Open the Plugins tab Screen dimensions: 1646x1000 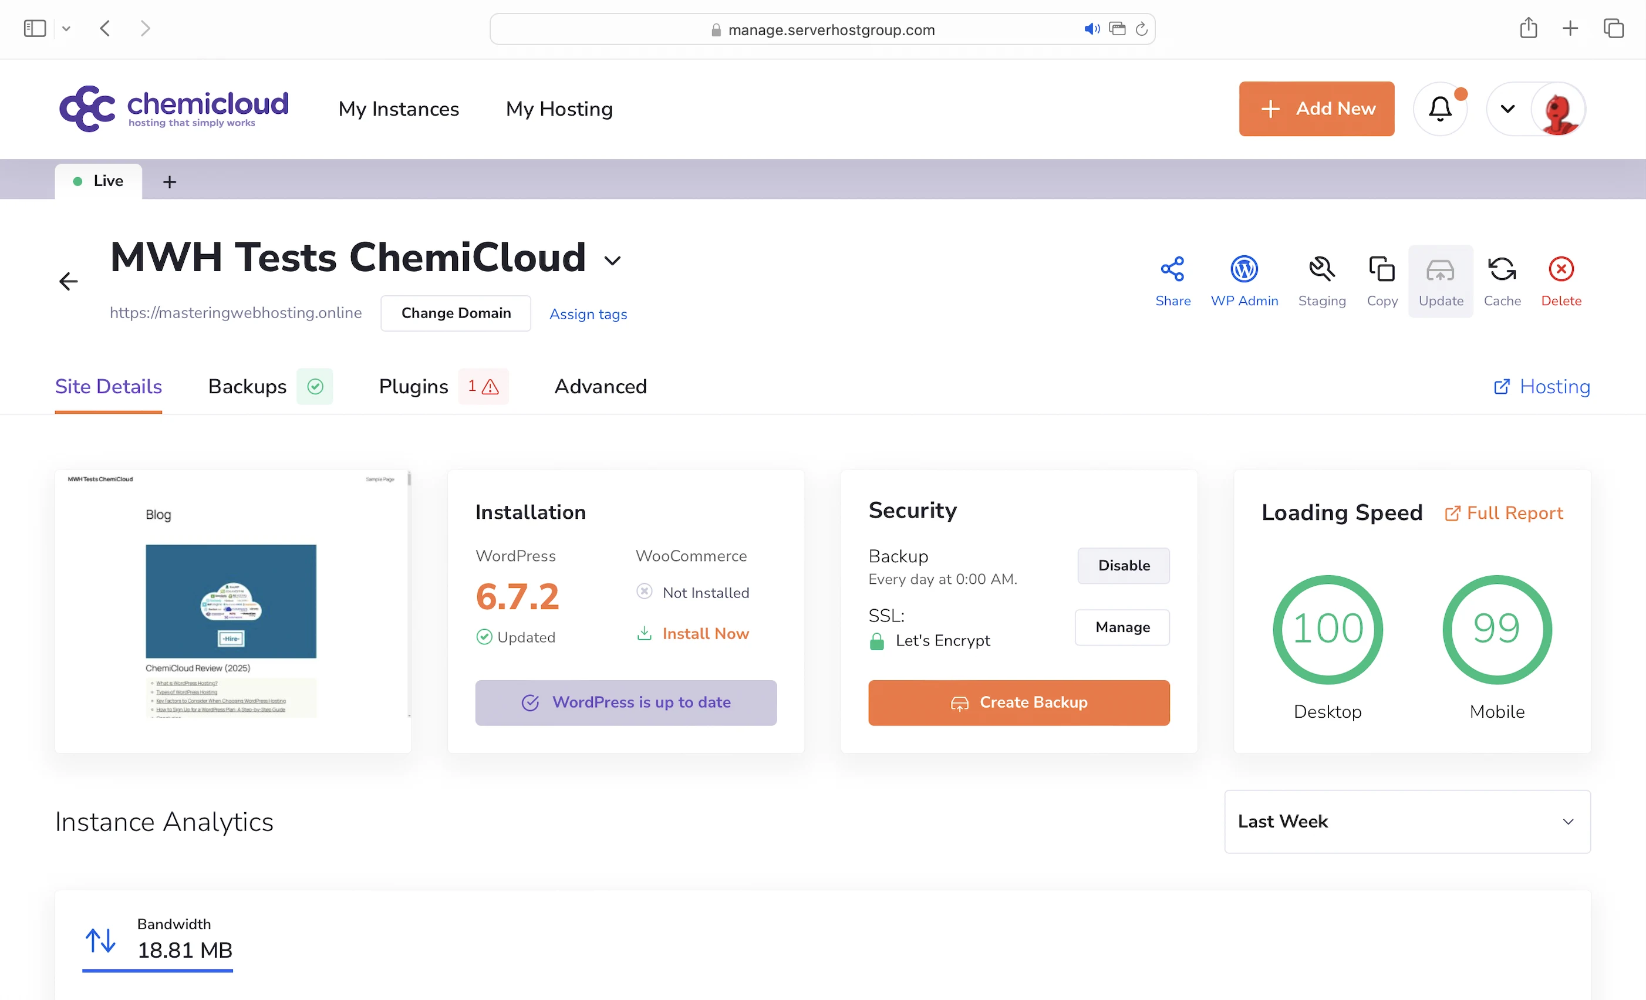click(x=413, y=386)
